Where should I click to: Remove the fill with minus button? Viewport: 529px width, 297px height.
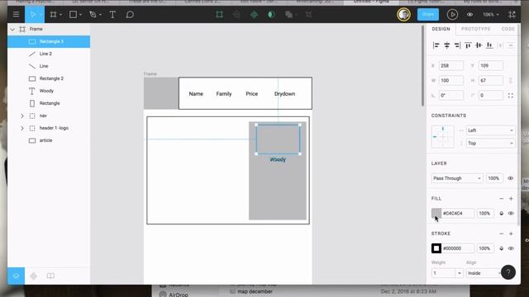502,199
